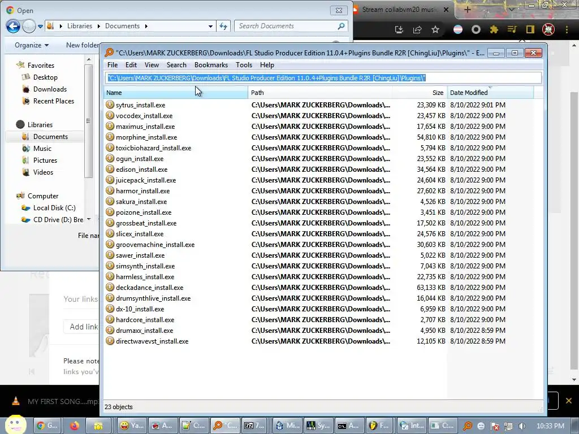
Task: Open Bookmarks menu in Everything window
Action: pyautogui.click(x=211, y=65)
